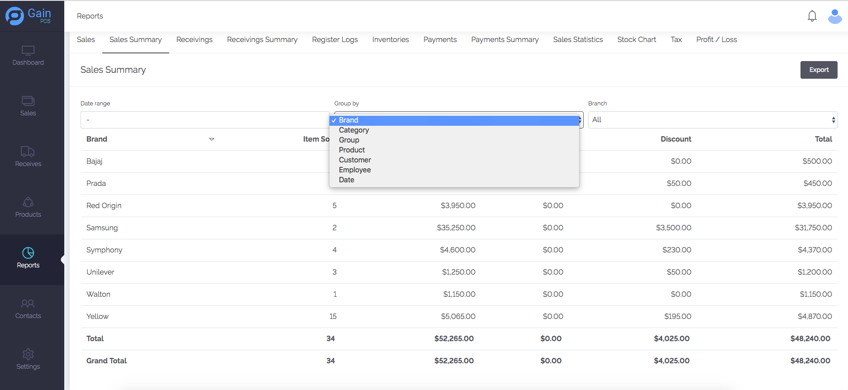The width and height of the screenshot is (848, 390).
Task: Open the Profit / Loss tab
Action: pyautogui.click(x=716, y=40)
